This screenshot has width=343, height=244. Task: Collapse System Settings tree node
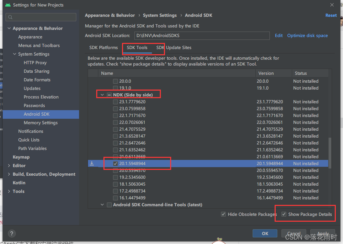pos(14,54)
